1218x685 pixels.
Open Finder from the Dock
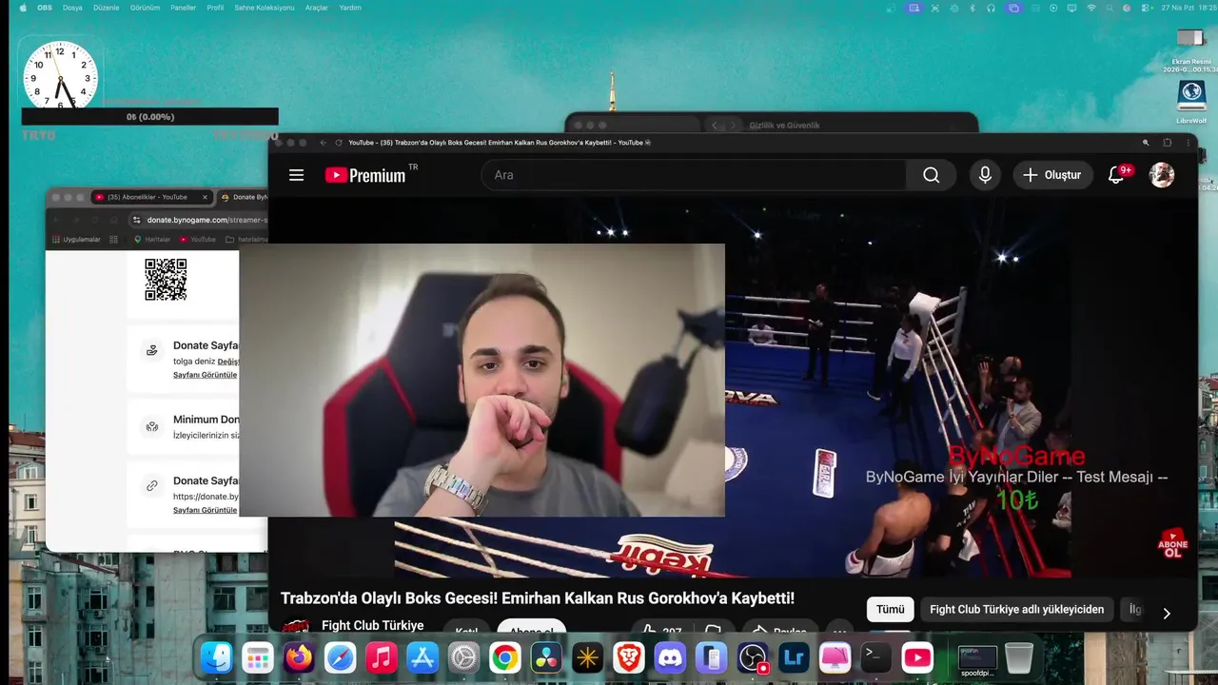(217, 657)
